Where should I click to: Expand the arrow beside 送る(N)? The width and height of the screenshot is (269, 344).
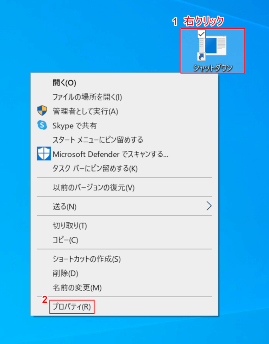(209, 206)
